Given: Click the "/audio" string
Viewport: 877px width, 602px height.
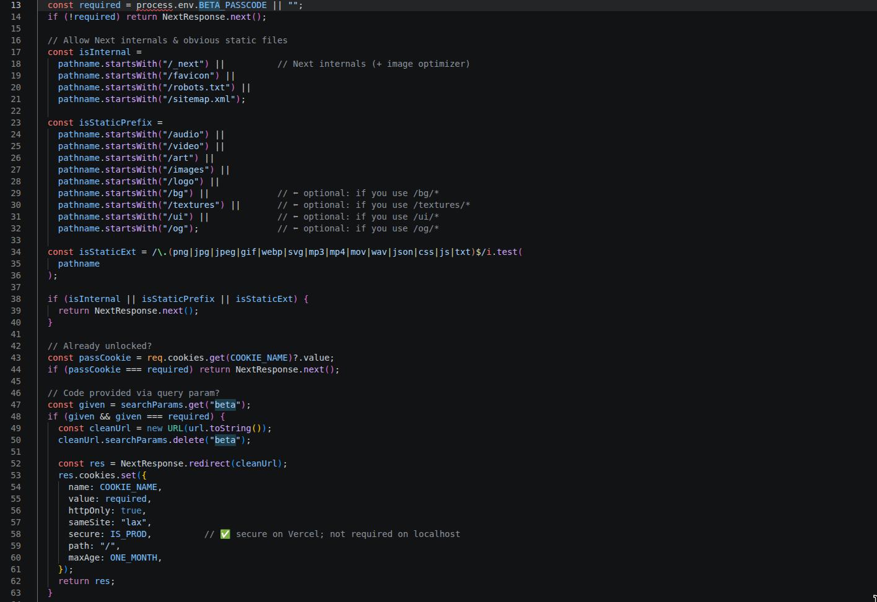Looking at the screenshot, I should (183, 134).
